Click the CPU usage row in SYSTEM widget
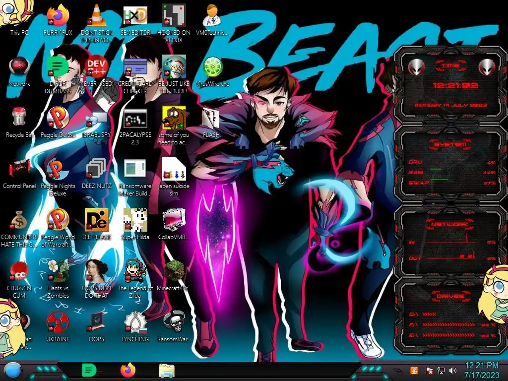Image resolution: width=508 pixels, height=381 pixels. tap(452, 162)
